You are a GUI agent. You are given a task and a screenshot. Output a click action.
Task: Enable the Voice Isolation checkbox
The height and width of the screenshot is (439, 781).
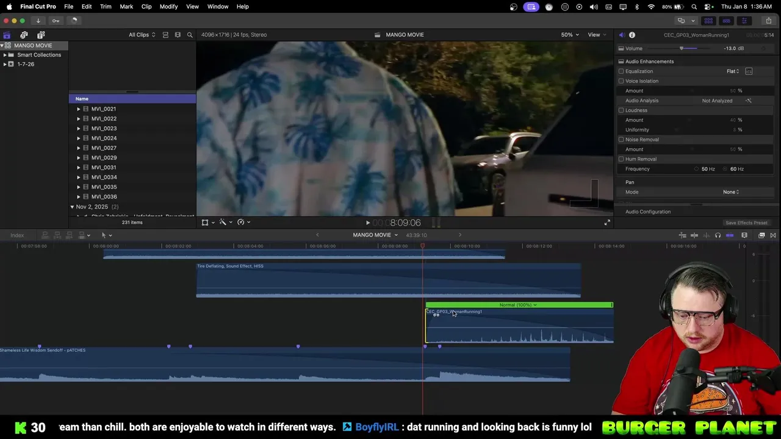[x=621, y=81]
